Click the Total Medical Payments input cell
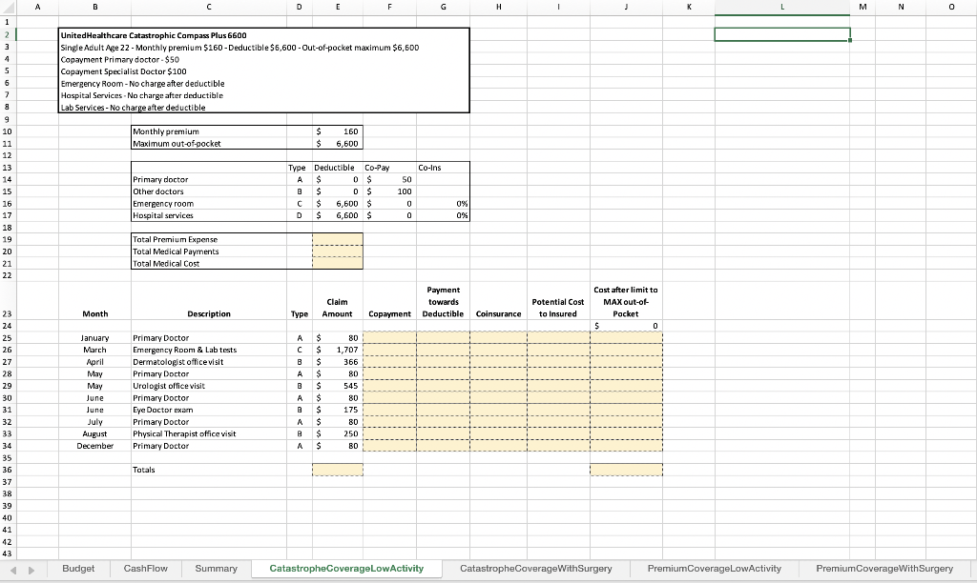This screenshot has width=977, height=583. click(x=337, y=251)
